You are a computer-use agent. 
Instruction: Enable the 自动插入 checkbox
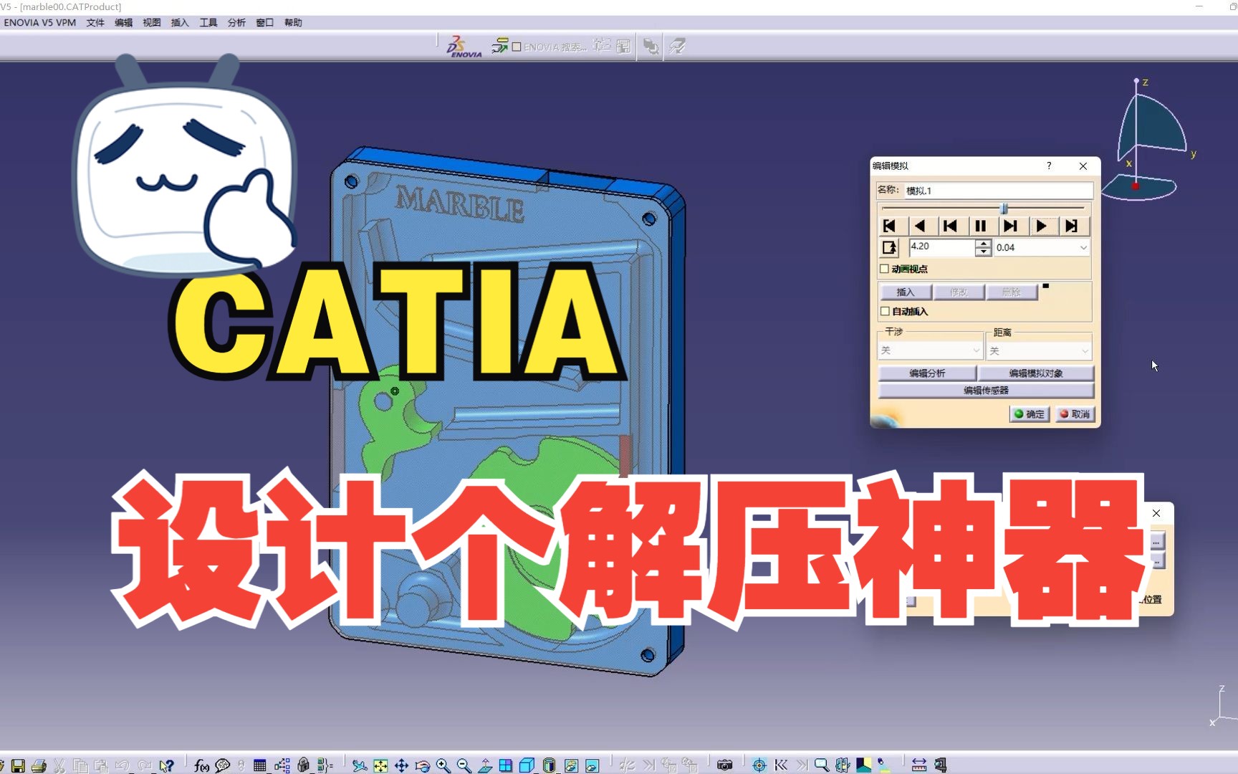pos(885,311)
